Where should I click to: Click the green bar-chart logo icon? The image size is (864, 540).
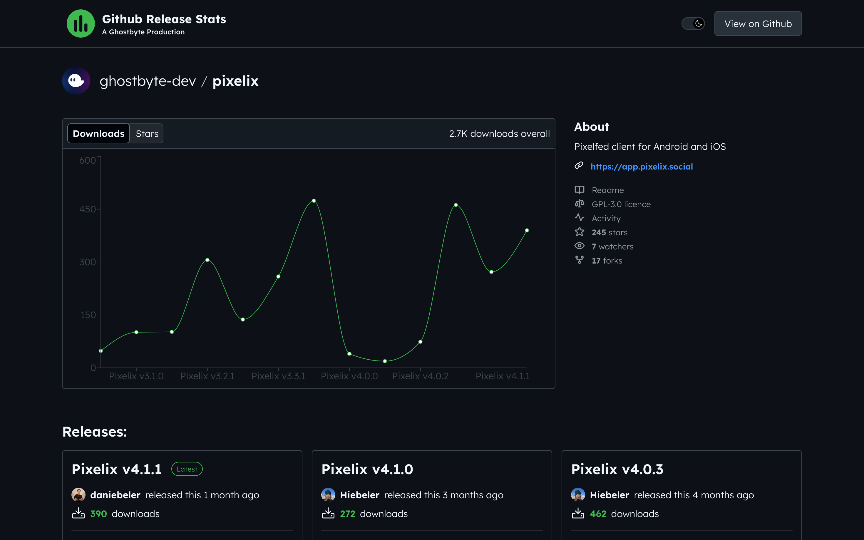pyautogui.click(x=81, y=24)
